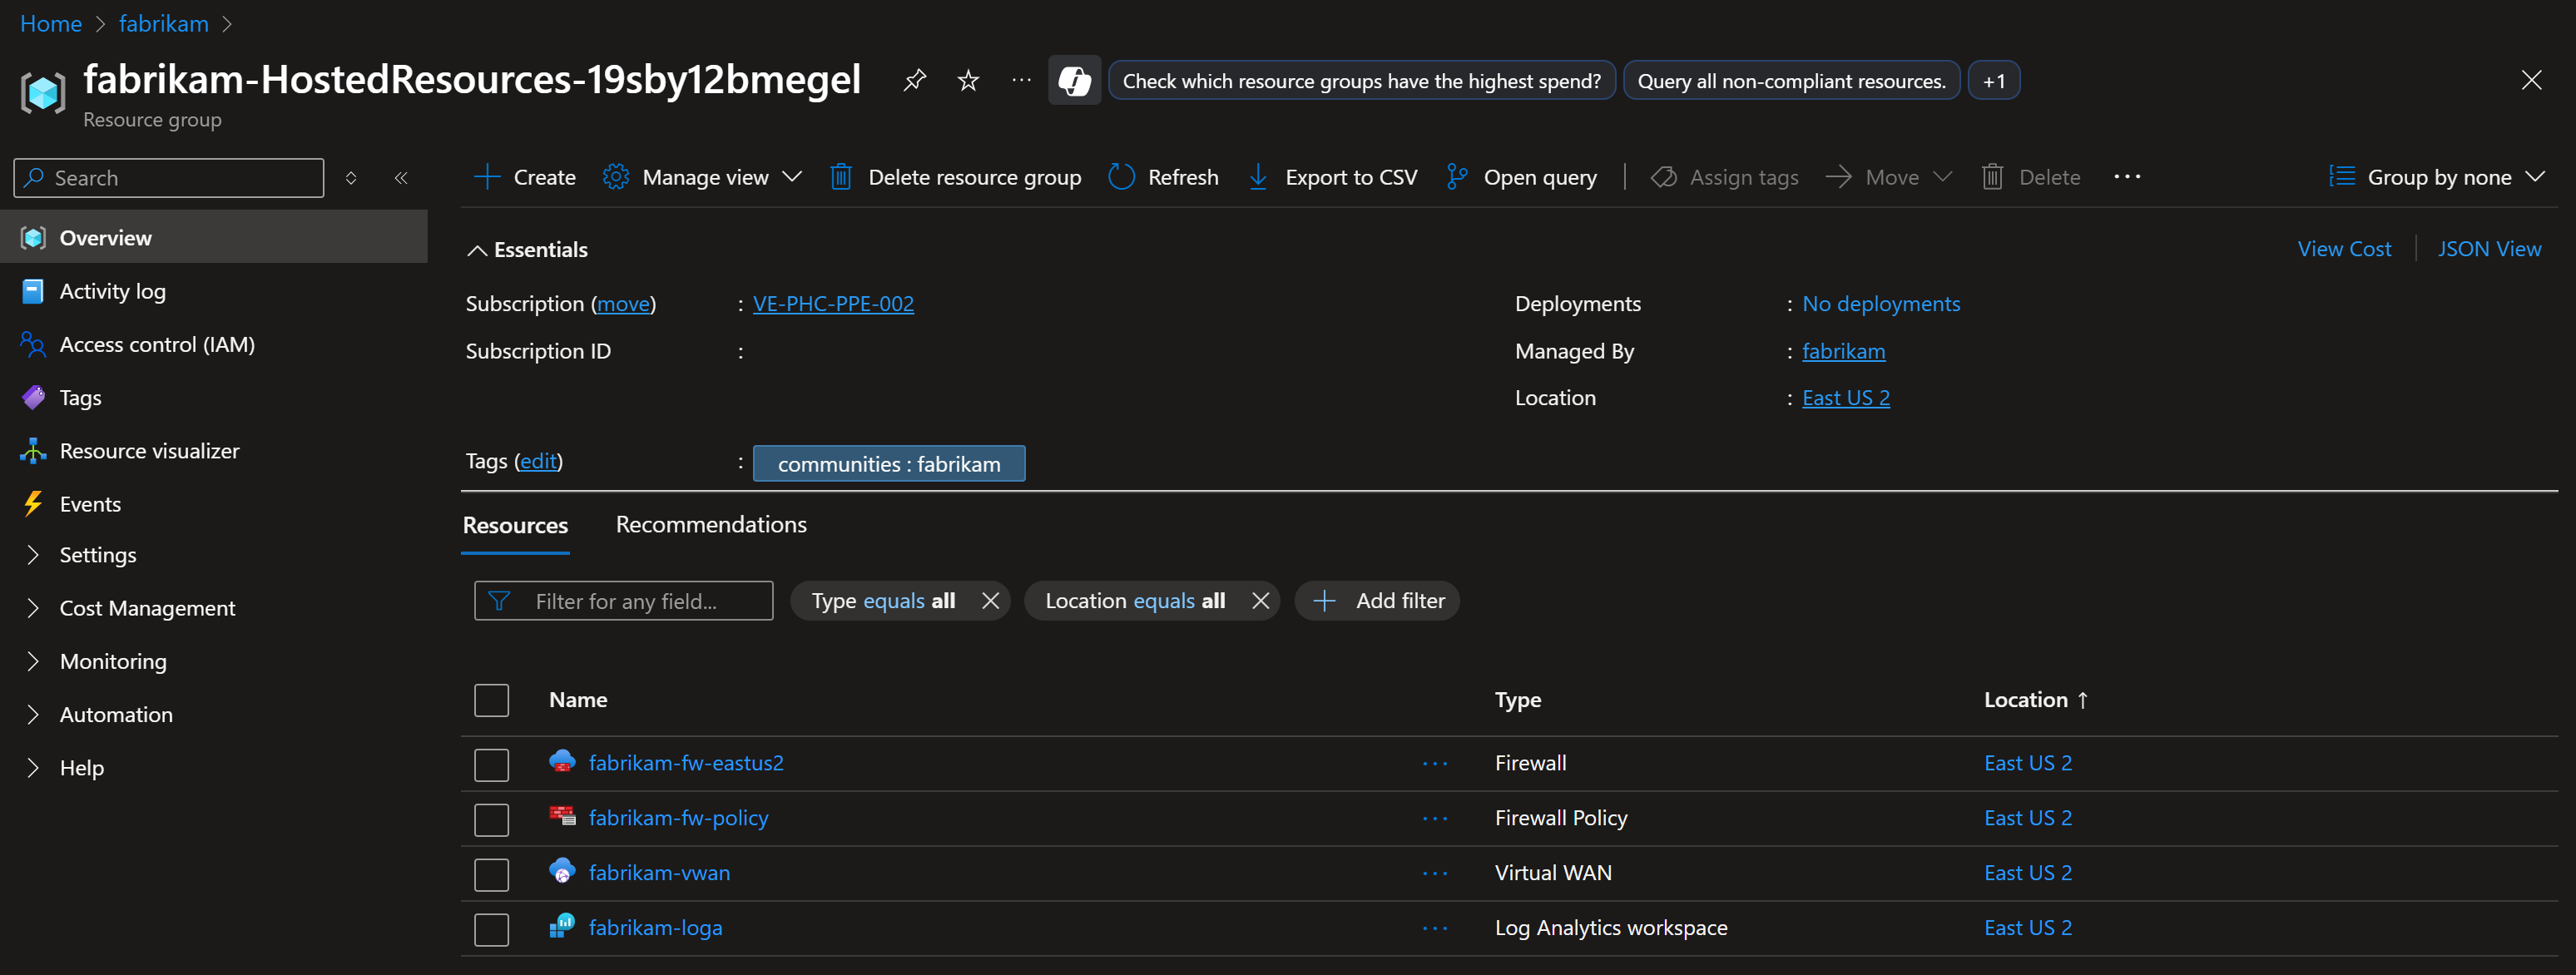Click the Filter for any field box
The width and height of the screenshot is (2576, 975).
coord(623,601)
